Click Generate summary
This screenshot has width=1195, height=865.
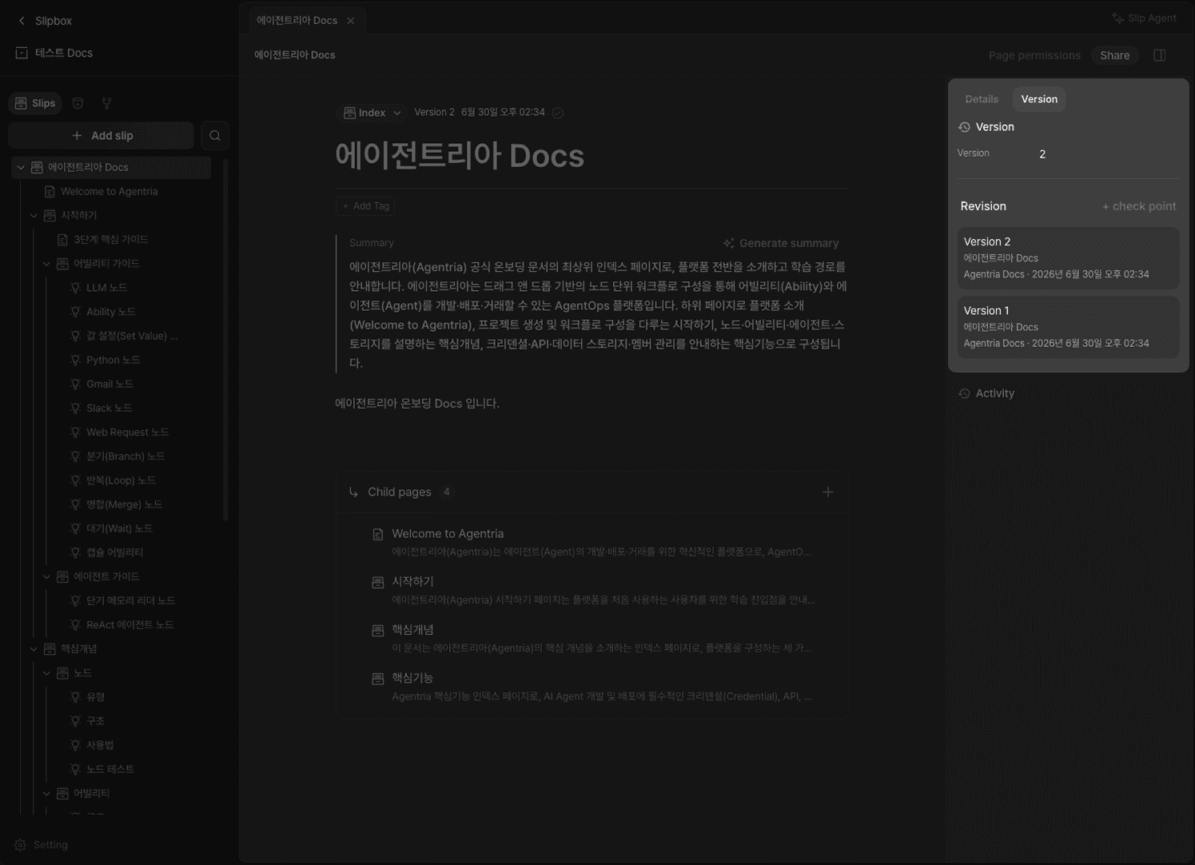pos(781,243)
